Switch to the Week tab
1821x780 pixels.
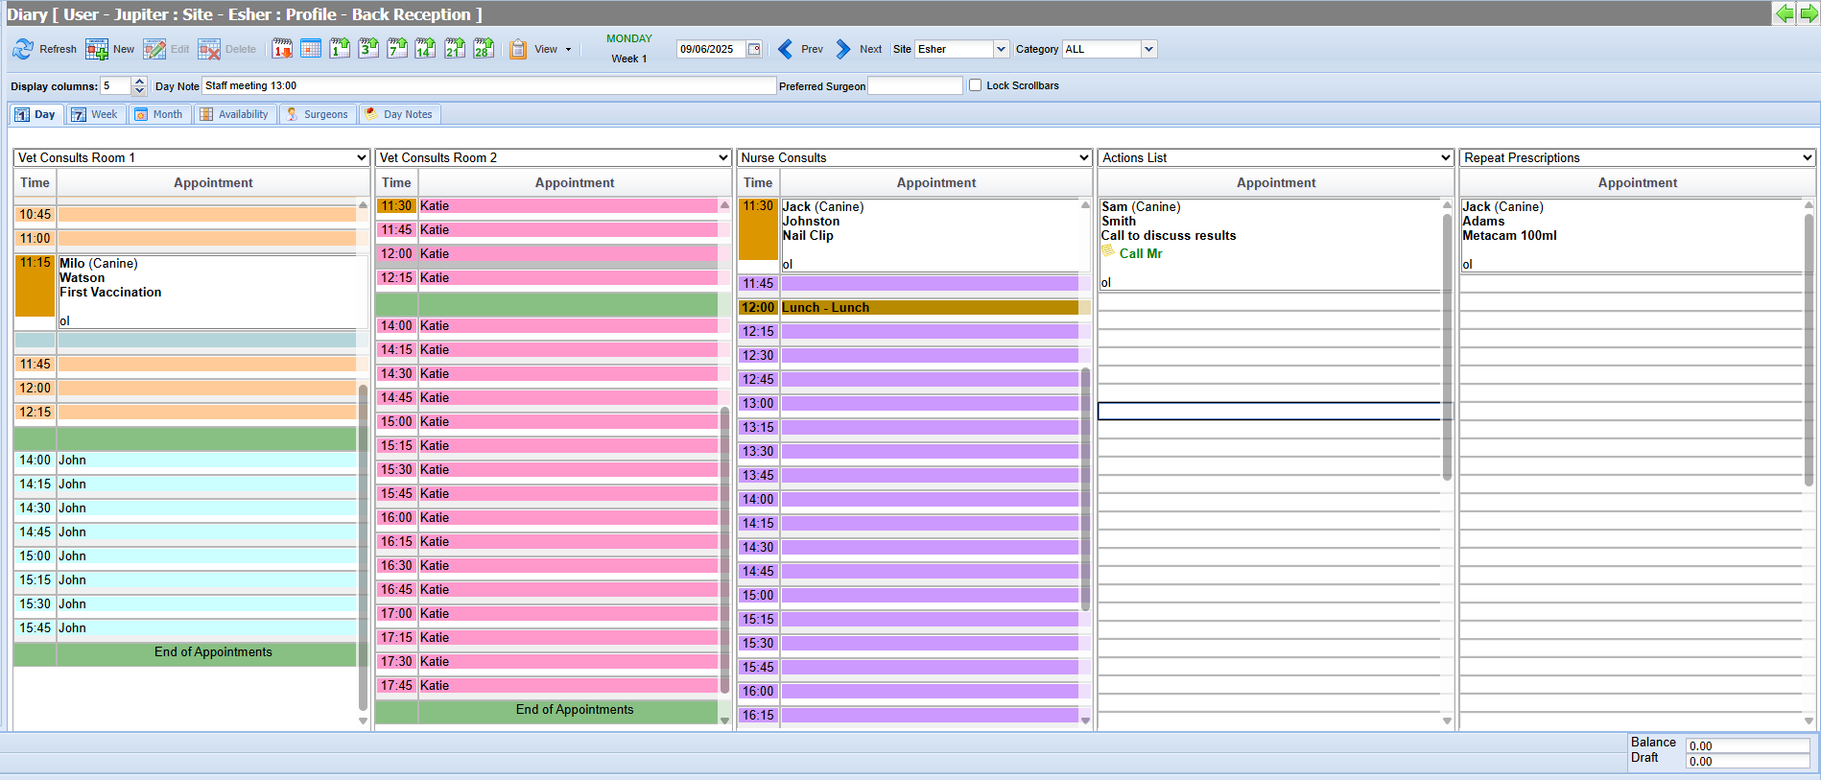click(x=94, y=114)
